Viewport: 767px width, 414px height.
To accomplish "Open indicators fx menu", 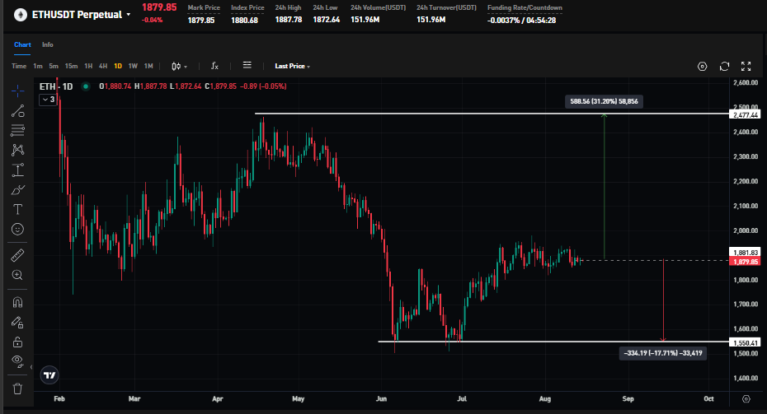I will click(214, 66).
